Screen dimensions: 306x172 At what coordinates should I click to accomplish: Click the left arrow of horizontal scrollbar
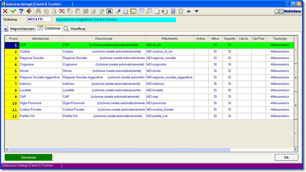point(7,149)
